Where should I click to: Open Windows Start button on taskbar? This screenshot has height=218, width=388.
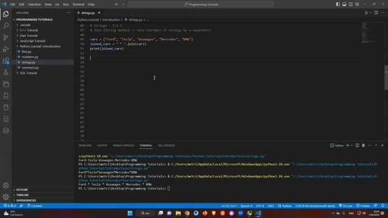click(130, 213)
